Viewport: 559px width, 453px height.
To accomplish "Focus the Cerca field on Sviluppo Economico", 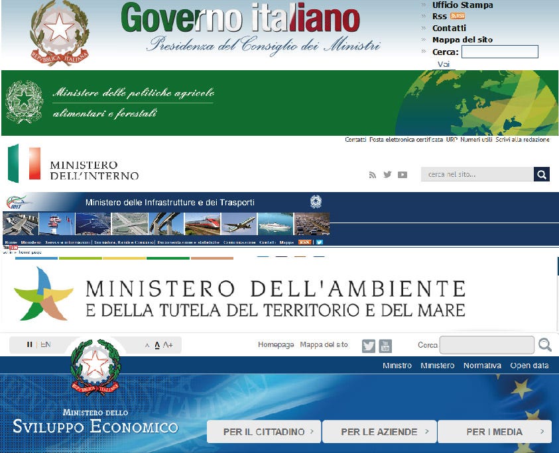I will click(487, 345).
